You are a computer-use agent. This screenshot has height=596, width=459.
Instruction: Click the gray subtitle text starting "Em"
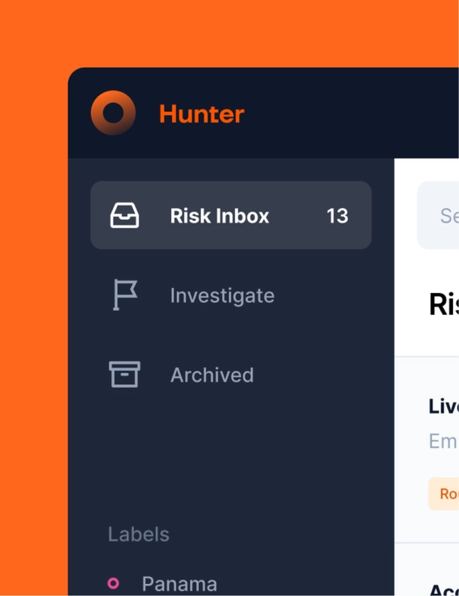tap(443, 441)
